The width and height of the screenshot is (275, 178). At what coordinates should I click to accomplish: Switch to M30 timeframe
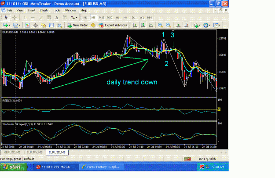coord(110,17)
